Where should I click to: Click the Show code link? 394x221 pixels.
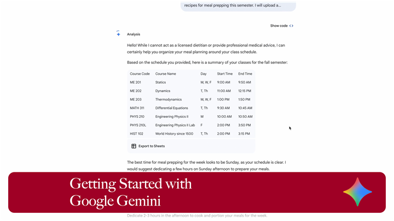tap(281, 26)
